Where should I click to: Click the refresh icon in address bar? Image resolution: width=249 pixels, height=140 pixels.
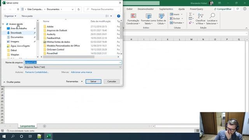79,9
